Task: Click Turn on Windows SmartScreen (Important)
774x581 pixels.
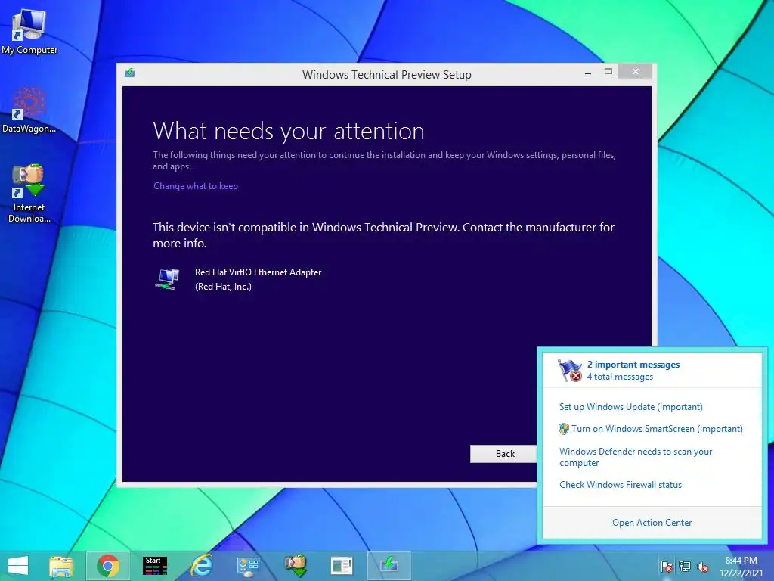Action: click(x=657, y=429)
